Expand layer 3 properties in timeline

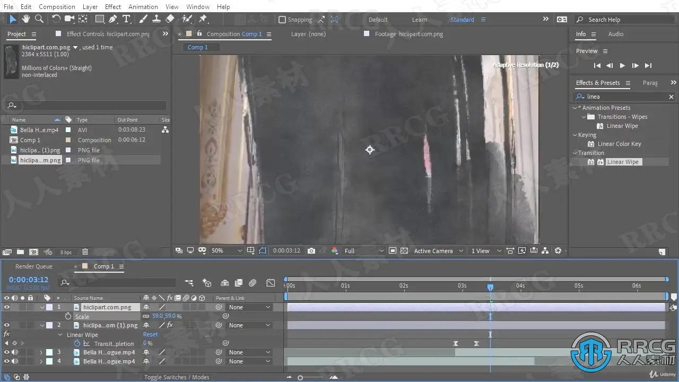click(41, 352)
